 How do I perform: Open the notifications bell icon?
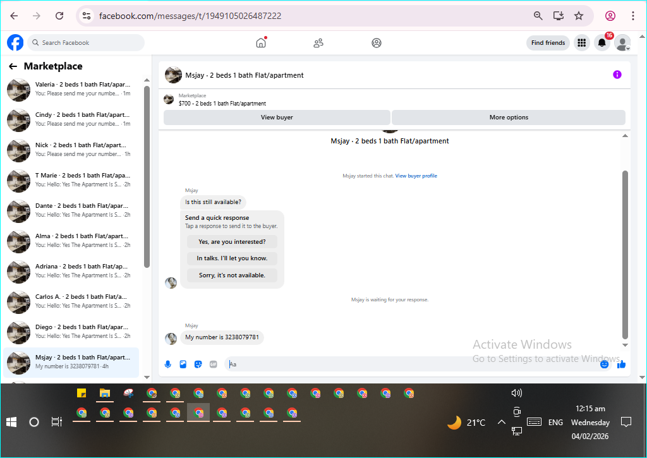tap(602, 43)
